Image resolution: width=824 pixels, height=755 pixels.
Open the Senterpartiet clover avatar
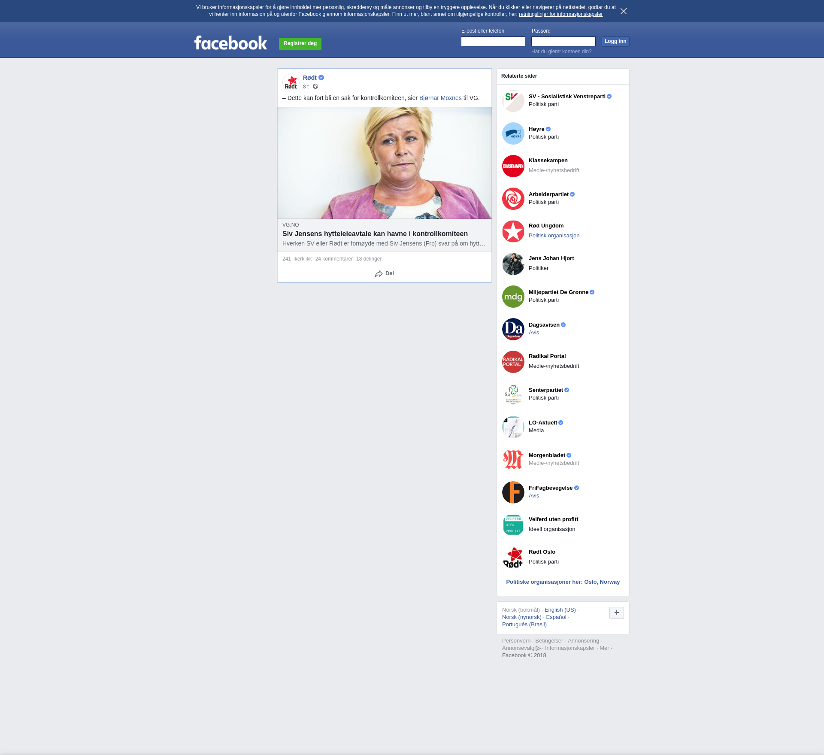tap(513, 394)
